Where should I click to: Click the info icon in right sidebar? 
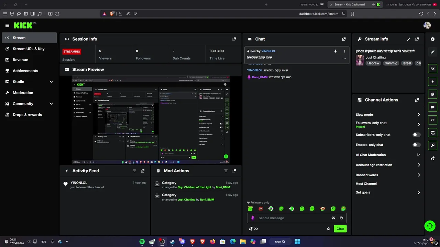432,39
